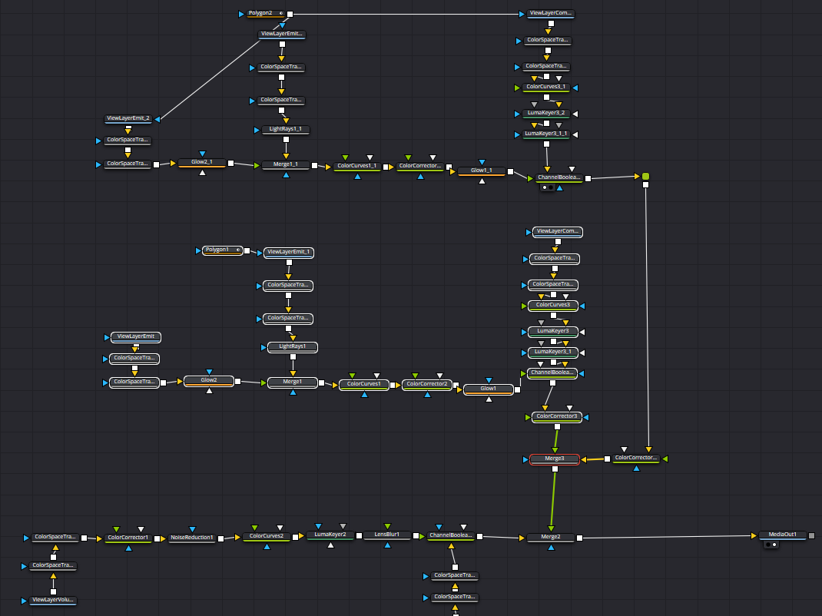Click the output square of Glow2_1

click(230, 163)
